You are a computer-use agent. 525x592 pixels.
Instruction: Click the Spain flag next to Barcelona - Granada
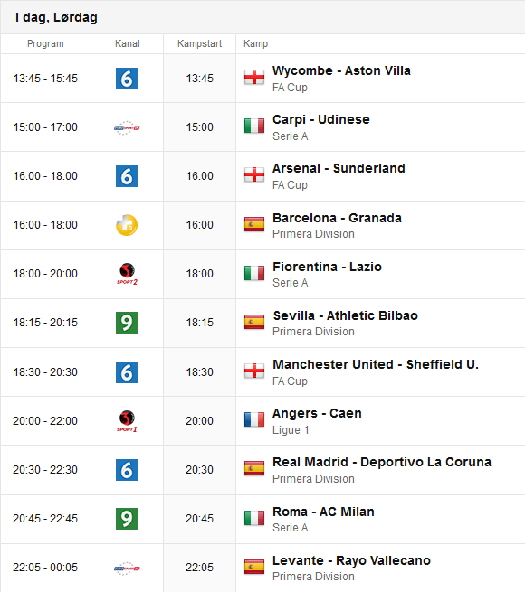(x=254, y=224)
